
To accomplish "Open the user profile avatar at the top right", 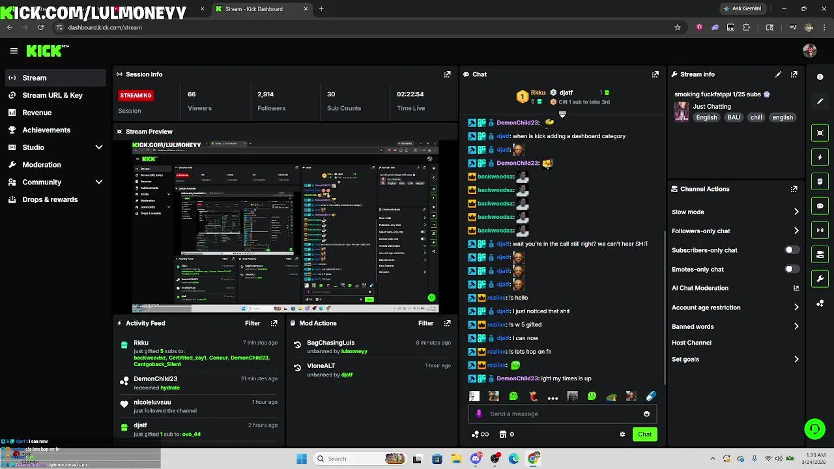I will point(809,51).
